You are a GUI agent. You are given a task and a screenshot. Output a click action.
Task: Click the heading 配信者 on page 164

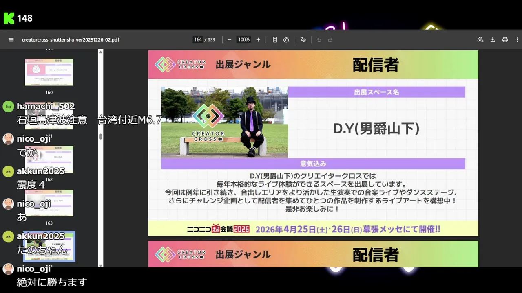tap(376, 65)
